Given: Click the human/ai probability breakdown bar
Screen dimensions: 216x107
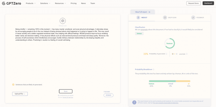Looking at the screenshot, I should click(170, 81).
